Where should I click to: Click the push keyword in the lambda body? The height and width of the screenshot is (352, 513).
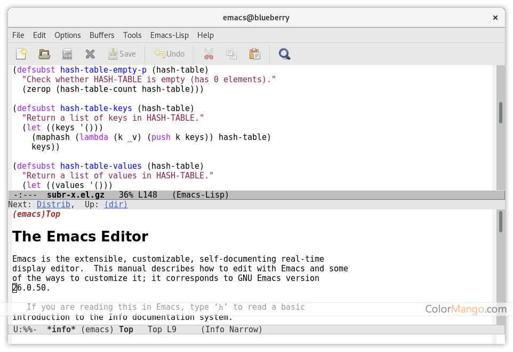point(161,137)
